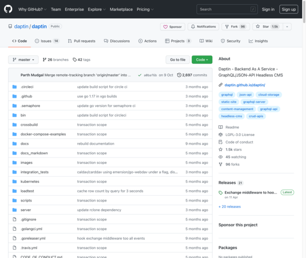This screenshot has height=258, width=306.
Task: Open the Security tab
Action: pyautogui.click(x=230, y=41)
